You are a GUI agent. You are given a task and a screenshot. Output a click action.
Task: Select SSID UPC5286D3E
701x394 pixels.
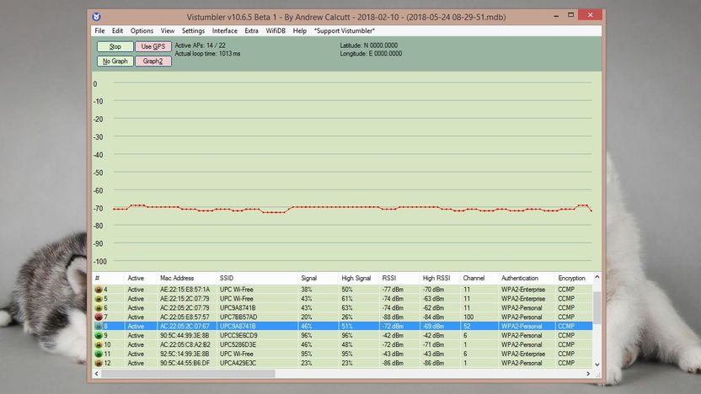click(238, 345)
